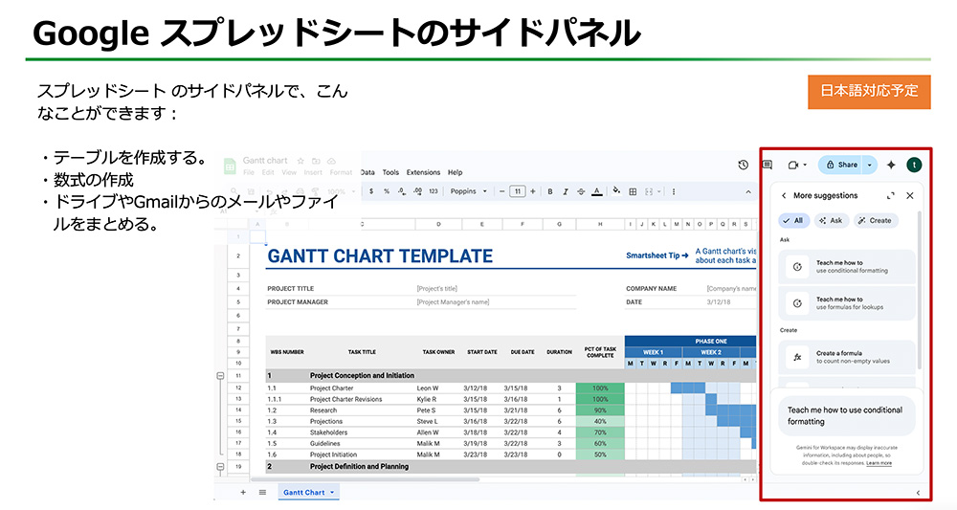The image size is (957, 510).
Task: Switch to the Gantt Chart sheet tab
Action: (304, 493)
